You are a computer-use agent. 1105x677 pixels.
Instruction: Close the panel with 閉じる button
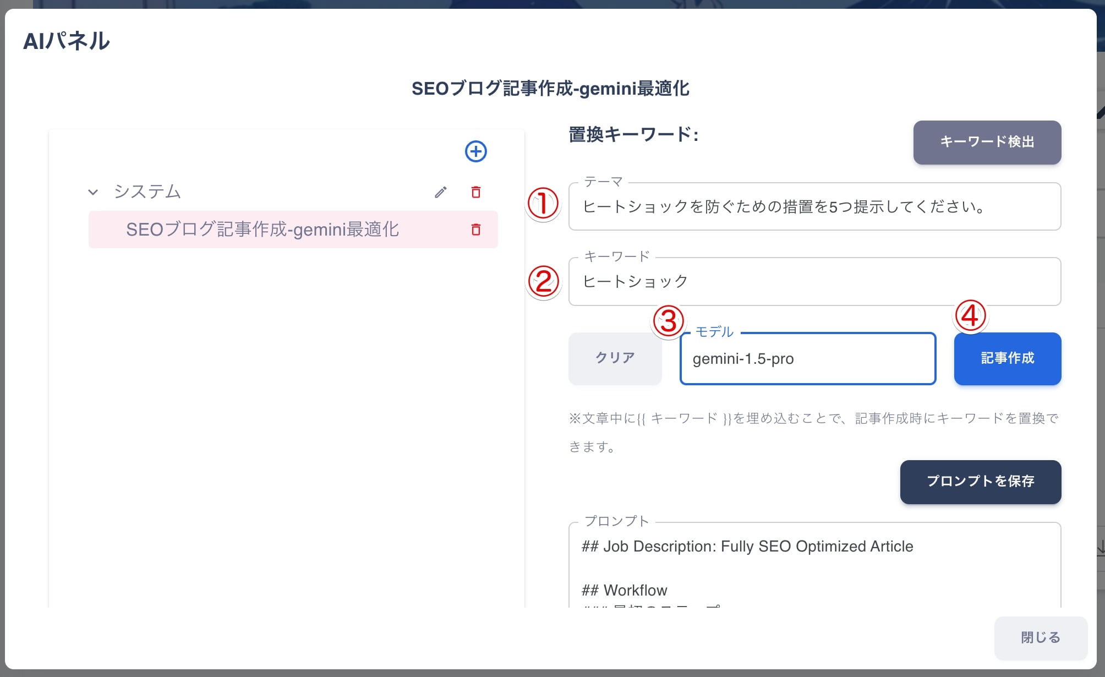(x=1040, y=638)
